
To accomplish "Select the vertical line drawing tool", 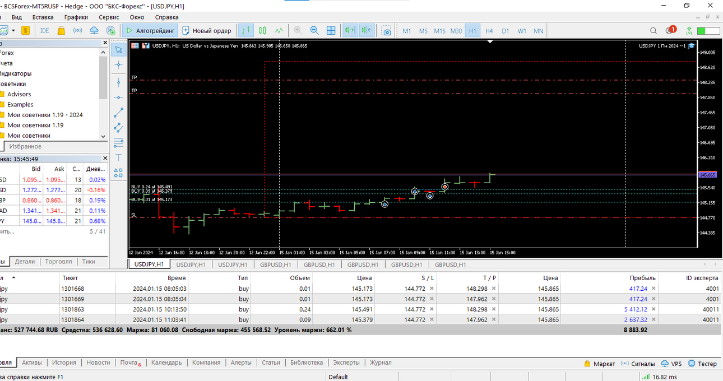I will (x=118, y=82).
